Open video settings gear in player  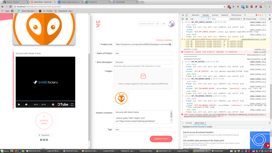(53, 104)
